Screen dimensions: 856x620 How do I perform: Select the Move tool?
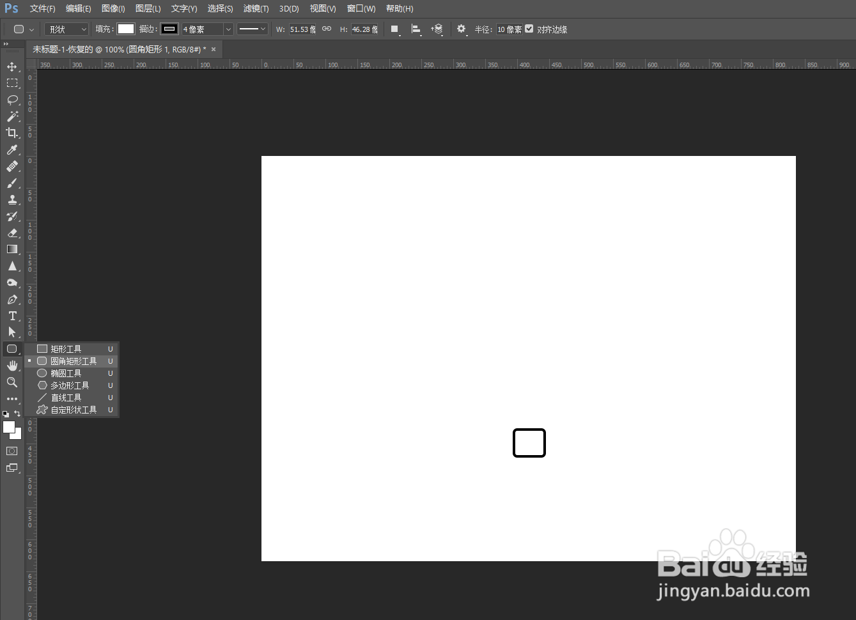[x=12, y=66]
